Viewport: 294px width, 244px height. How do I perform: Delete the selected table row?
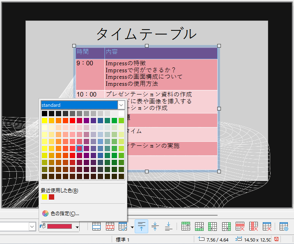coord(240,226)
